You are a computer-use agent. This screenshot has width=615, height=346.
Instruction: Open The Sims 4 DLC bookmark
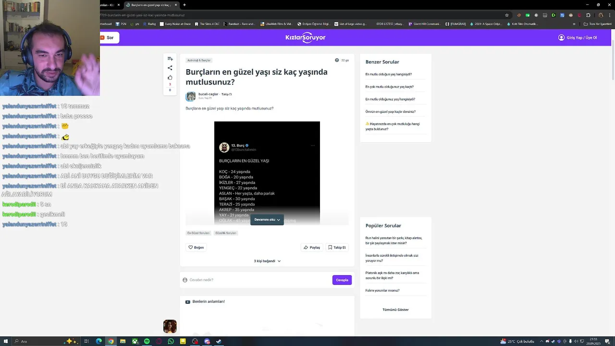coord(207,24)
